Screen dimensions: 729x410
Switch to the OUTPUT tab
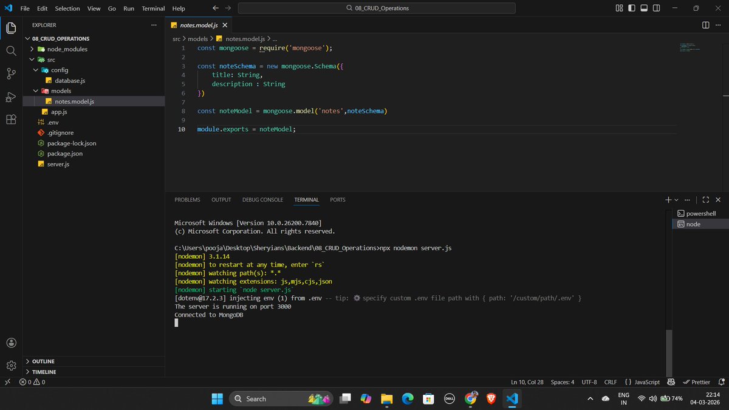221,200
